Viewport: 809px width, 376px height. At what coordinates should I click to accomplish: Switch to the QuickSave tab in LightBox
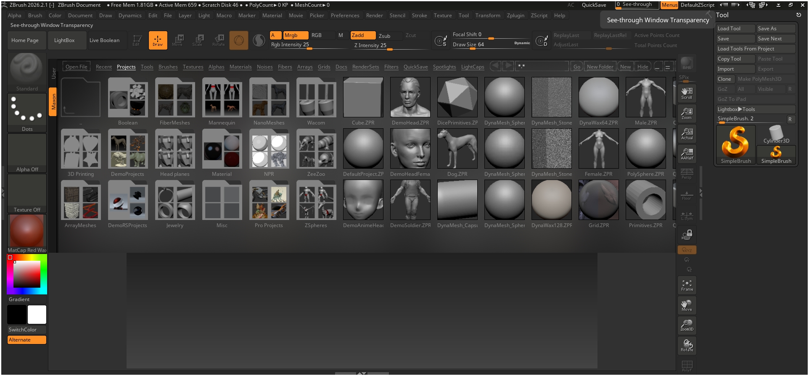click(x=415, y=67)
